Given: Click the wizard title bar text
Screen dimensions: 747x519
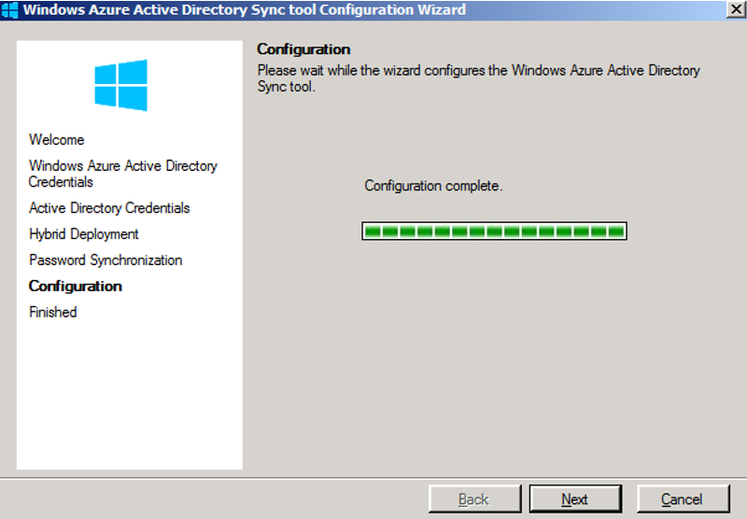Looking at the screenshot, I should [x=244, y=10].
